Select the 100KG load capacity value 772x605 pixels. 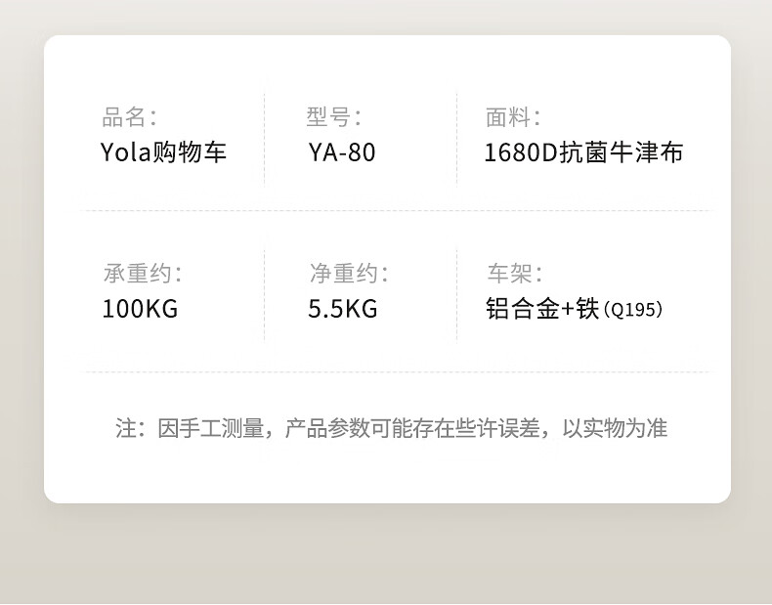(140, 309)
